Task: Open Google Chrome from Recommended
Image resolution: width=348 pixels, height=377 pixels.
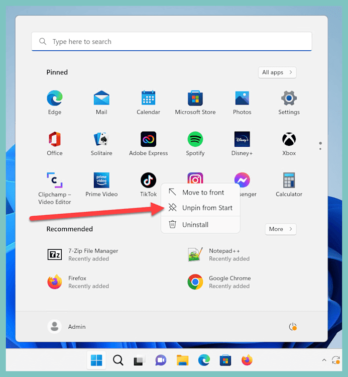Action: tap(219, 282)
